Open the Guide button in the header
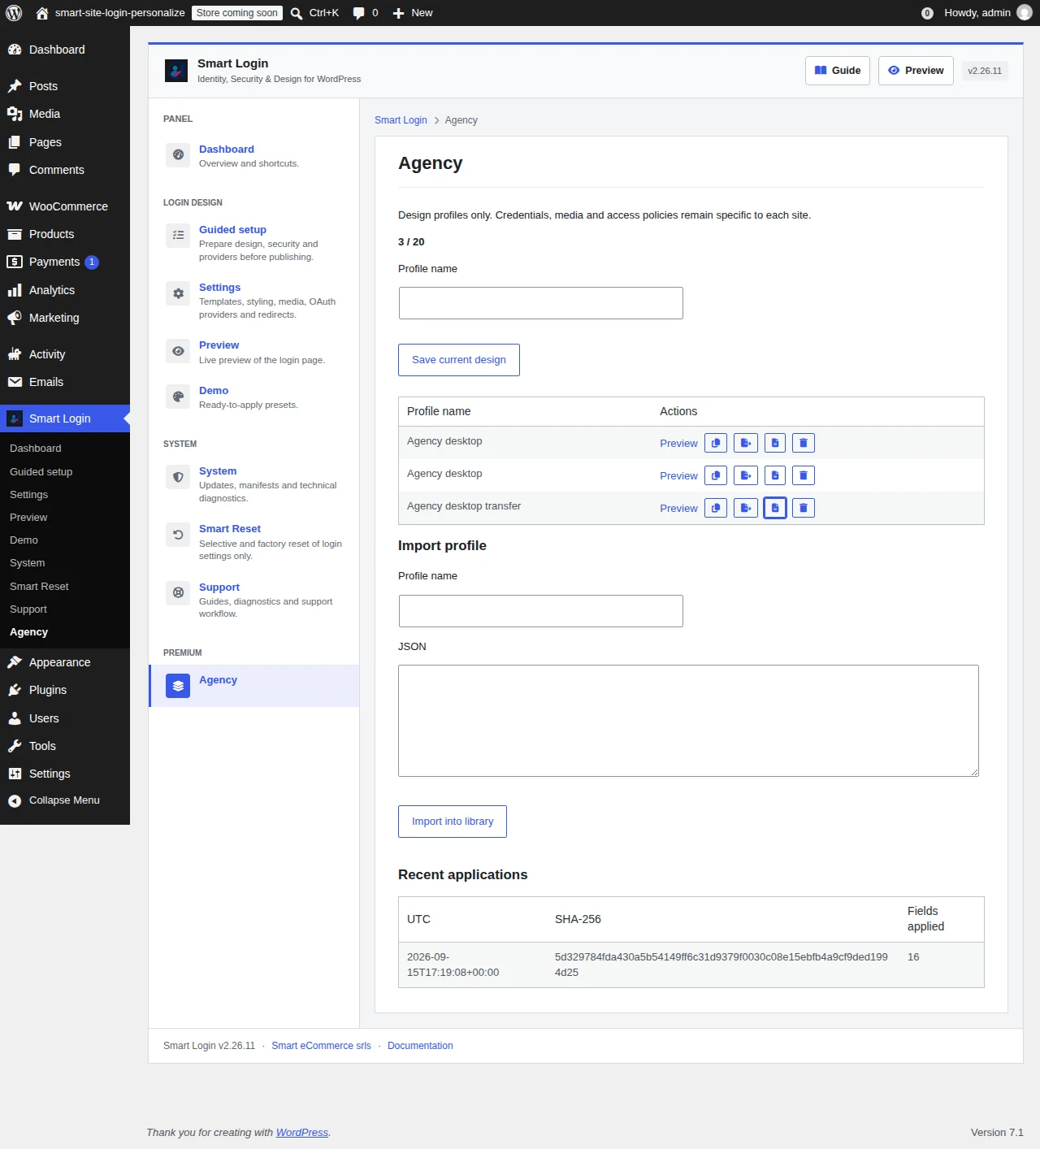The width and height of the screenshot is (1040, 1149). [x=838, y=71]
